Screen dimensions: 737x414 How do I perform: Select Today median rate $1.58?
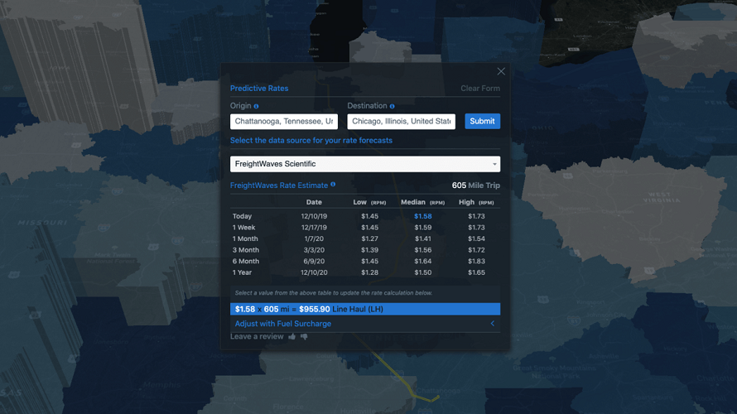(422, 216)
